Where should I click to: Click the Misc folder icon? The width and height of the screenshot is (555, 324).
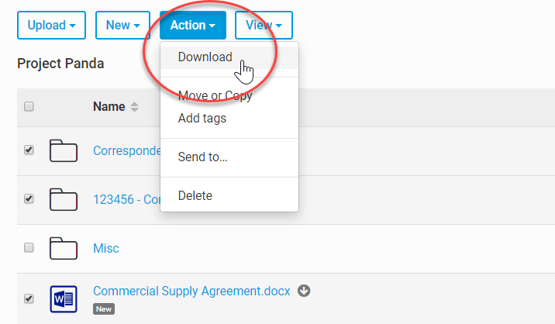[64, 248]
